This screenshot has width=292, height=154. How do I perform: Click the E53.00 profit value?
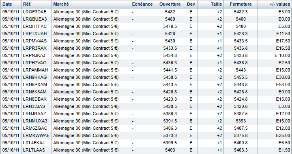point(283,84)
